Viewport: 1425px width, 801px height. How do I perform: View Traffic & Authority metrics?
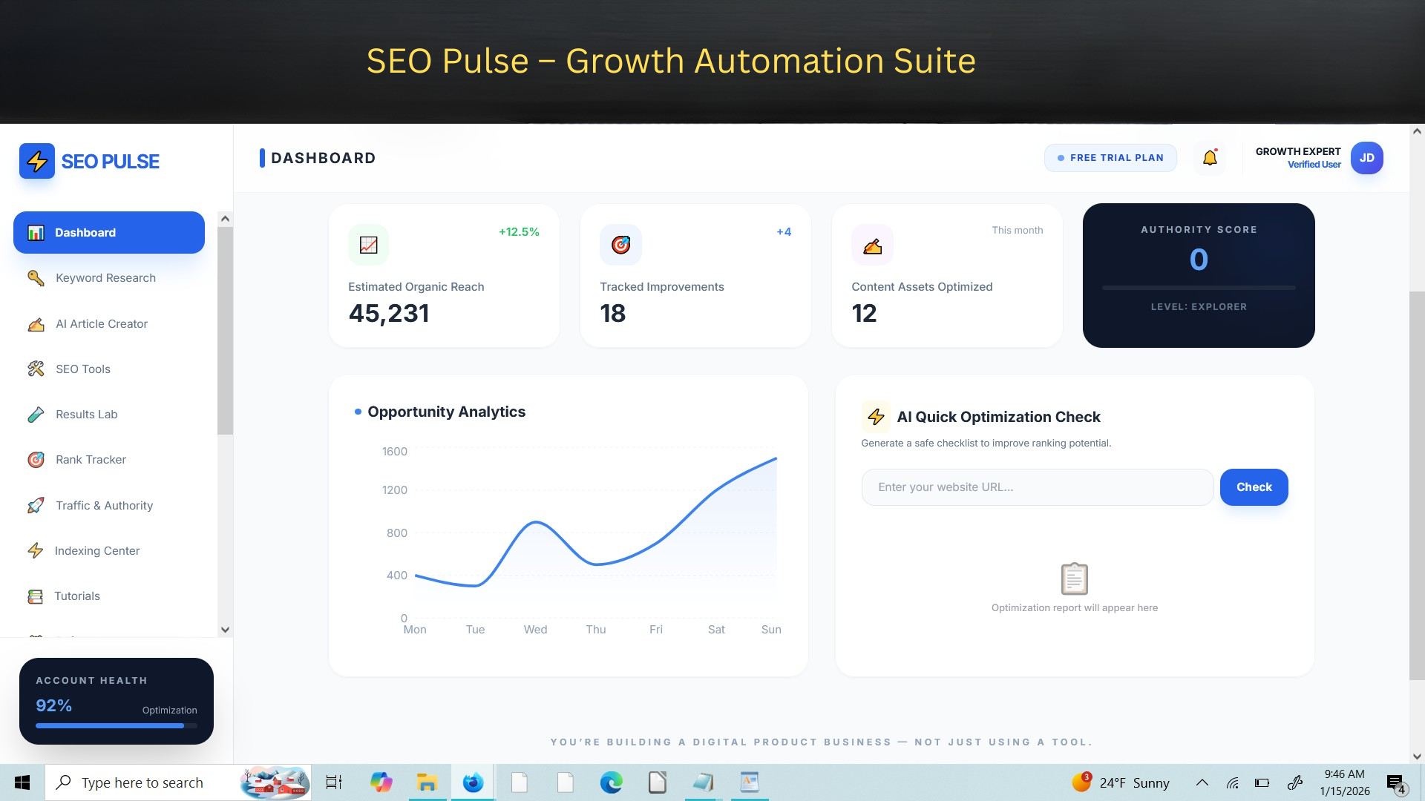coord(103,505)
